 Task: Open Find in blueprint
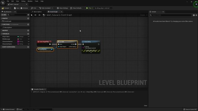pos(34,8)
